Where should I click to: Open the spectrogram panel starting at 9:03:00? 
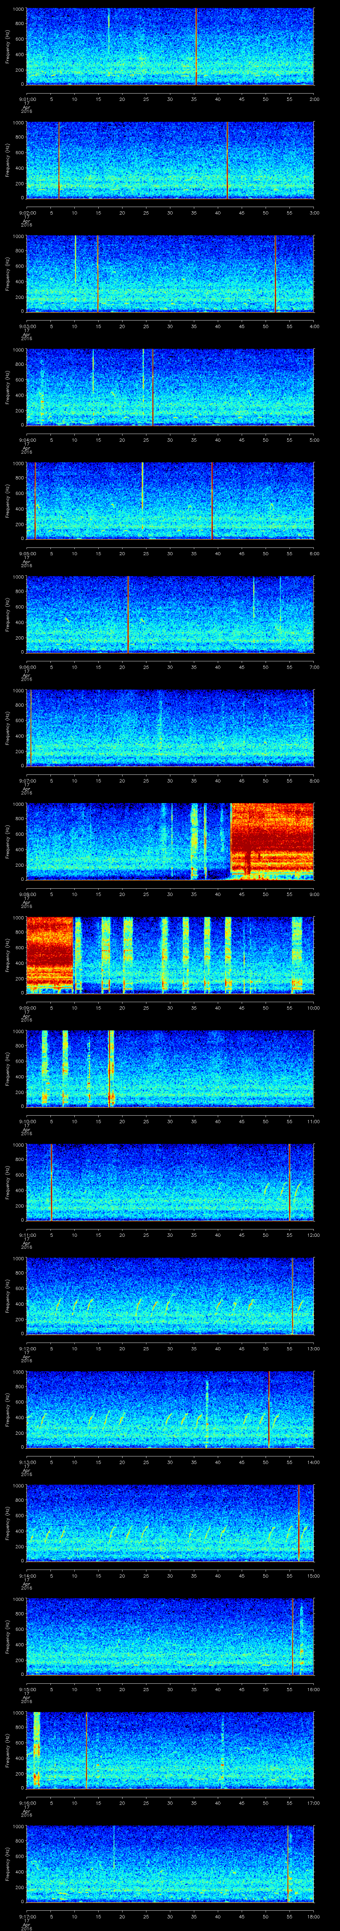coord(170,274)
